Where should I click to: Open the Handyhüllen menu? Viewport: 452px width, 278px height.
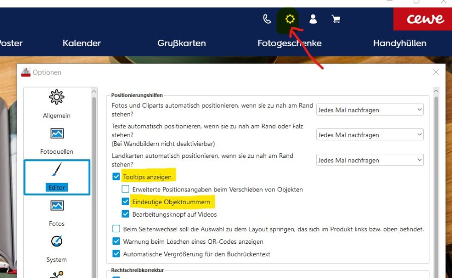click(x=400, y=43)
